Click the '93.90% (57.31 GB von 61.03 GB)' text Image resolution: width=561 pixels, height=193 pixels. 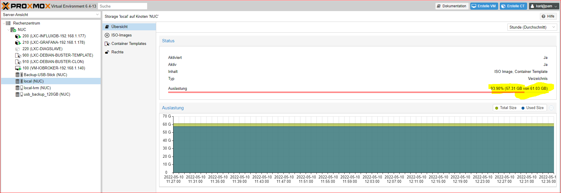point(519,88)
